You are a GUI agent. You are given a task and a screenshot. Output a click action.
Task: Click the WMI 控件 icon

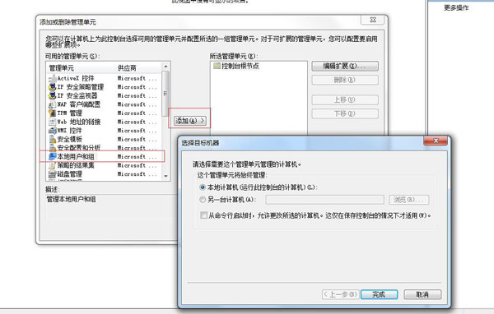click(x=53, y=131)
